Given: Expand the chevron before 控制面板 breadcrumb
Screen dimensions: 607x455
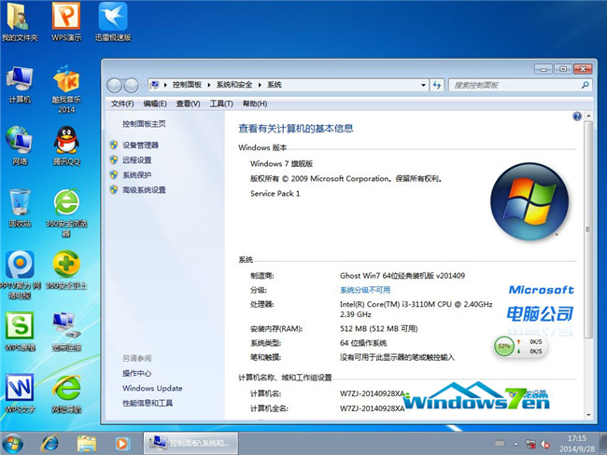Looking at the screenshot, I should 165,85.
